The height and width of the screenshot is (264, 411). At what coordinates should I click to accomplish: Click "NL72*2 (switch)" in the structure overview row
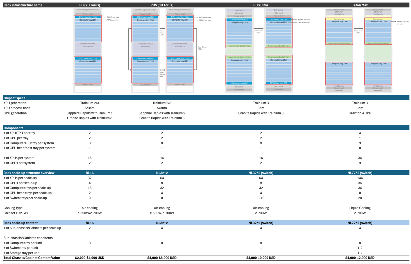pyautogui.click(x=360, y=173)
